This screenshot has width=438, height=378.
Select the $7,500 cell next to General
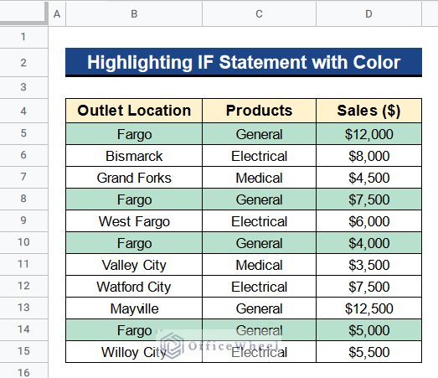click(x=368, y=199)
